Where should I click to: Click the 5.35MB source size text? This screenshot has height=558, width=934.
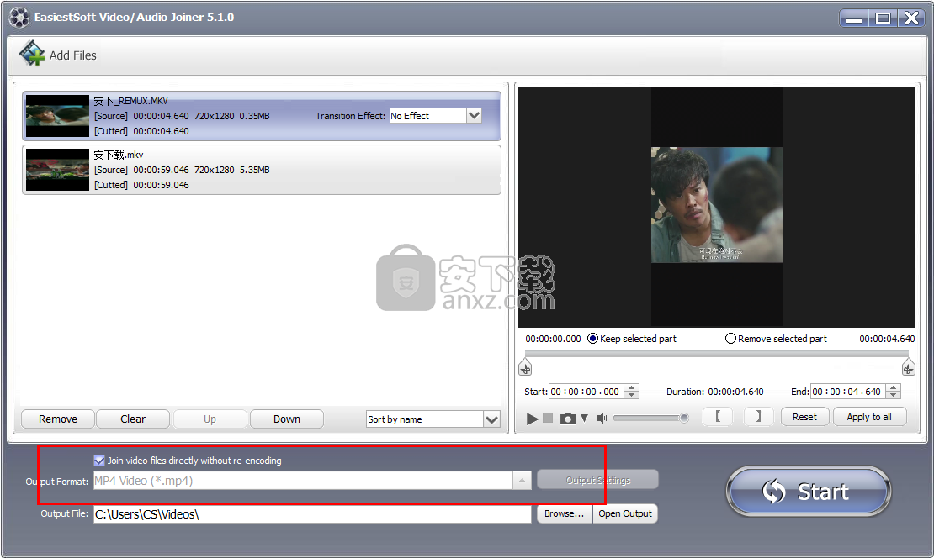pos(254,170)
